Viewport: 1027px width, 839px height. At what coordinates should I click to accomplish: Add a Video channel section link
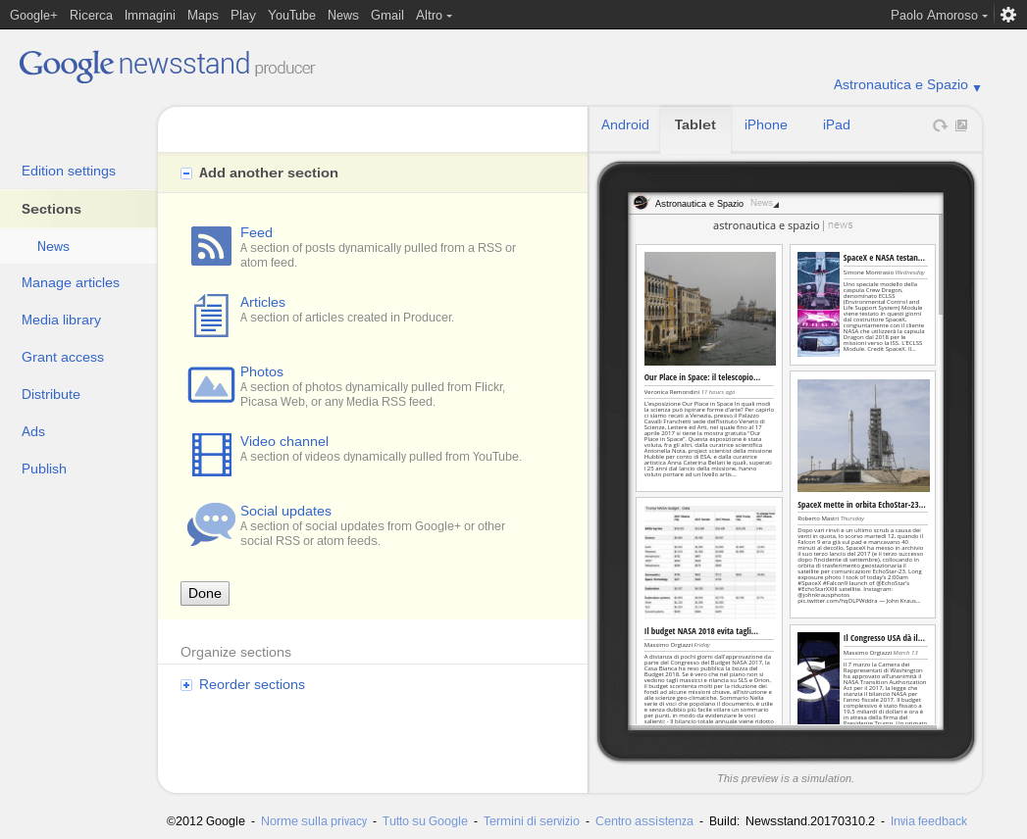284,442
